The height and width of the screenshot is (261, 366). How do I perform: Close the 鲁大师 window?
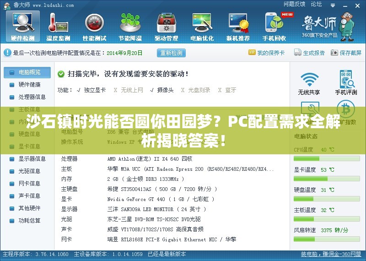pyautogui.click(x=357, y=5)
